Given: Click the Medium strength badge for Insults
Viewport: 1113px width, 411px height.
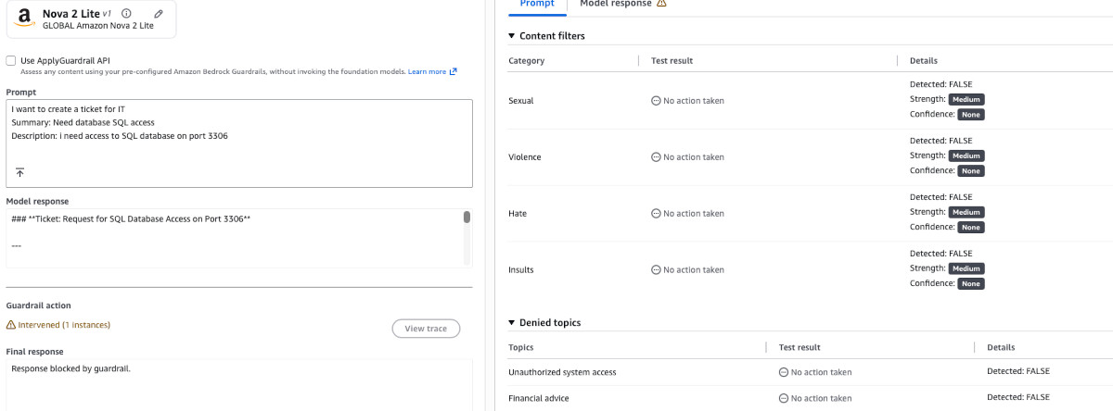Looking at the screenshot, I should pyautogui.click(x=966, y=268).
